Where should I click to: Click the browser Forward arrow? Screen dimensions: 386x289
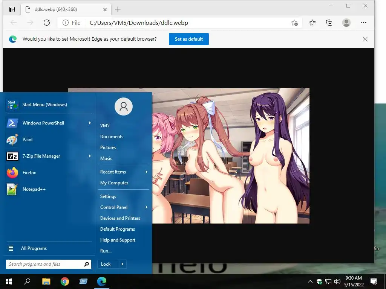pos(30,23)
